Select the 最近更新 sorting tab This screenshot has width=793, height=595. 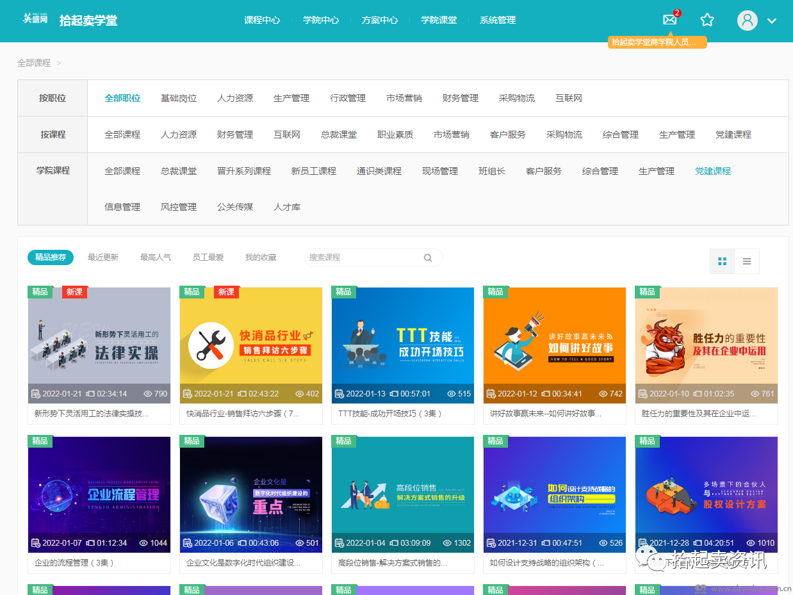103,257
